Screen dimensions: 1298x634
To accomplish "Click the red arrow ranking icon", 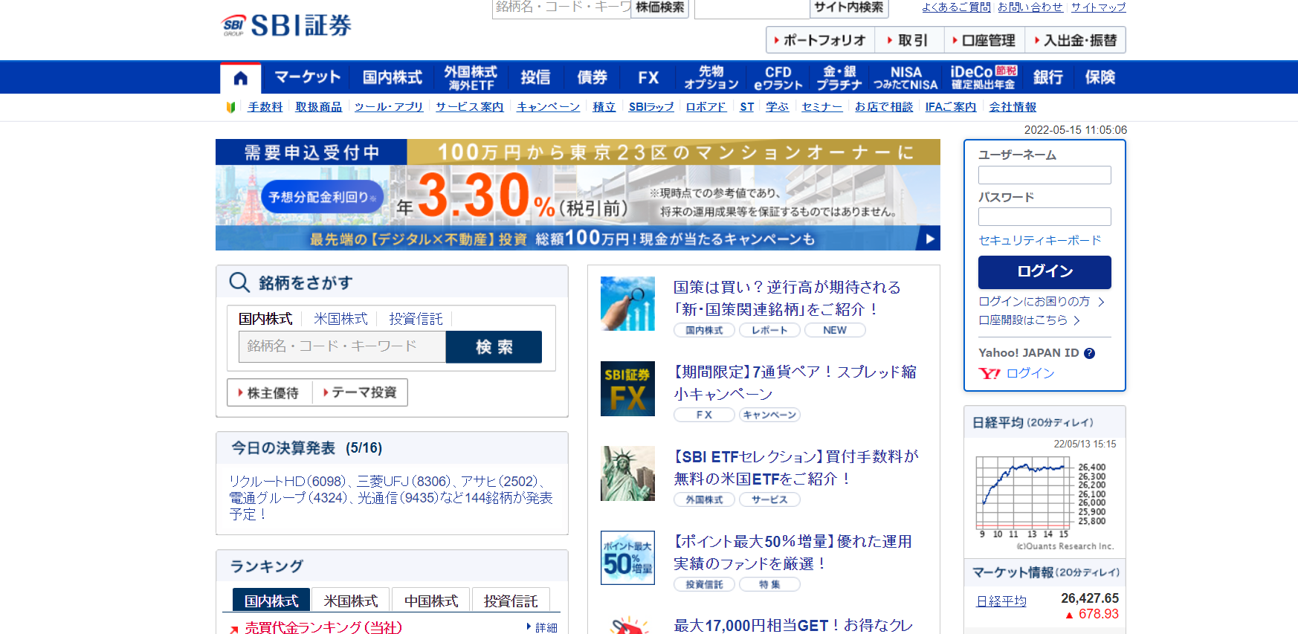I will pyautogui.click(x=234, y=629).
